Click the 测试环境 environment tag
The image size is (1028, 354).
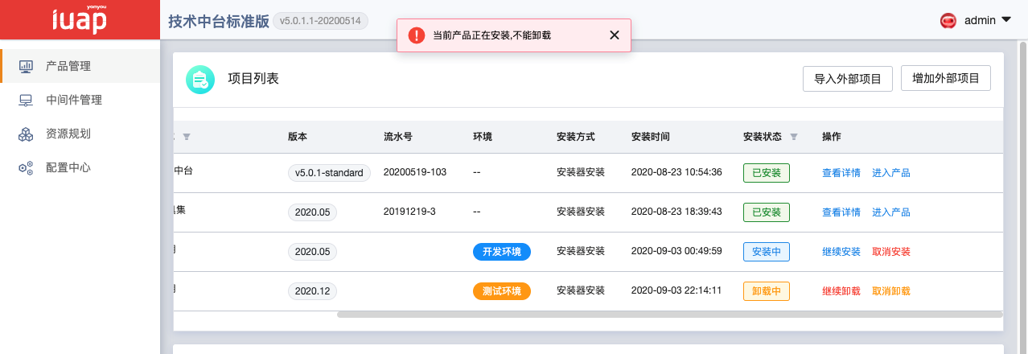(502, 291)
